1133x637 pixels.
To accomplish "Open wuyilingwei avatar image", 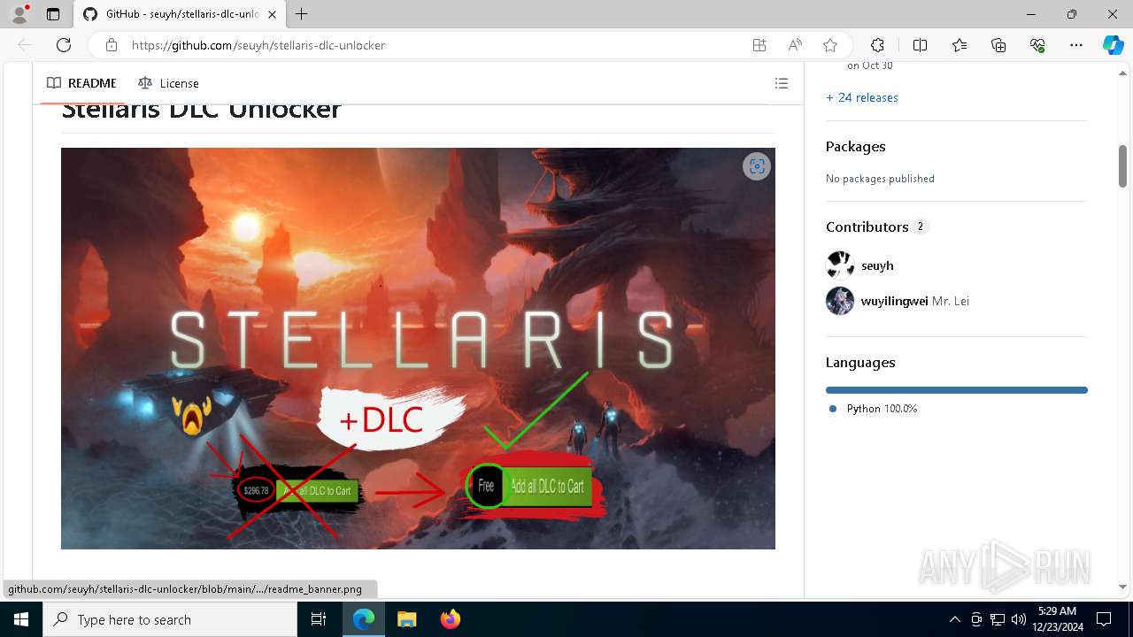I will point(840,301).
